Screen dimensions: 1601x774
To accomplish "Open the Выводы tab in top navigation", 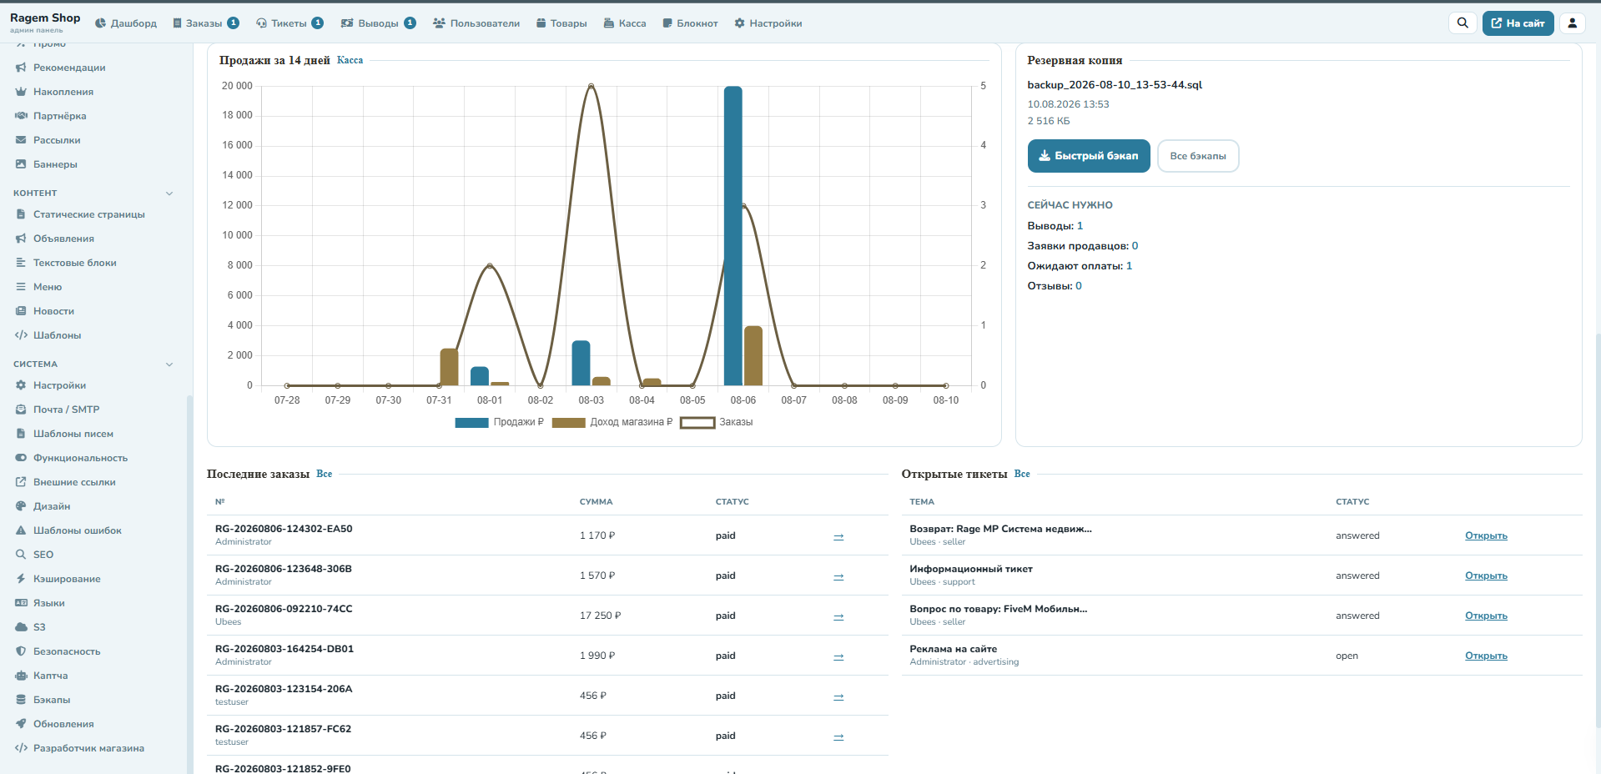I will pyautogui.click(x=378, y=23).
